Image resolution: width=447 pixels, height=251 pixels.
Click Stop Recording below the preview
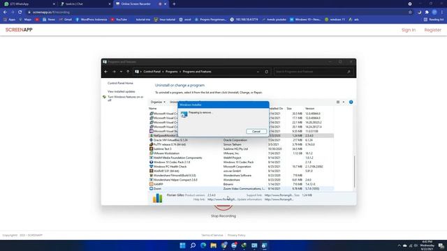pyautogui.click(x=223, y=216)
